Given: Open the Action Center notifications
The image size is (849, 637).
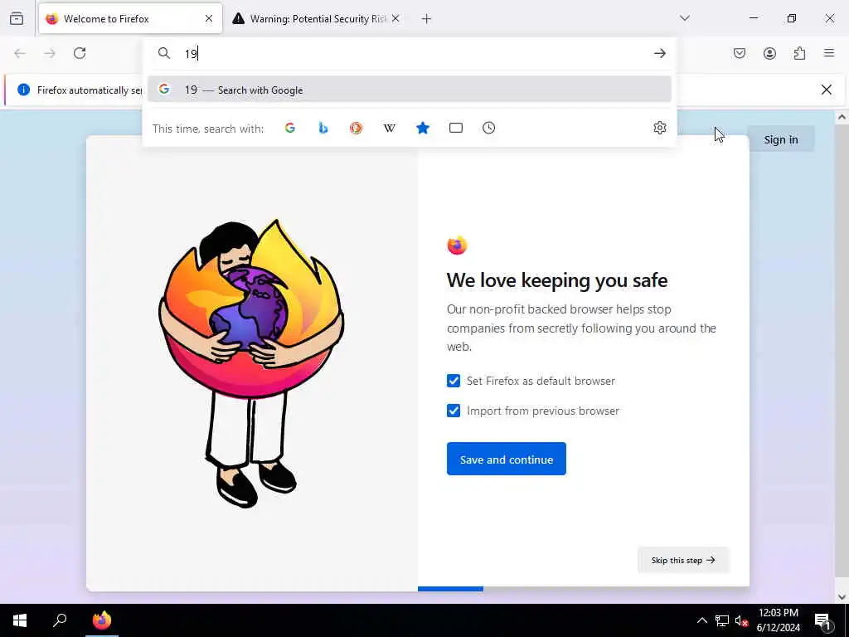Looking at the screenshot, I should click(x=823, y=620).
